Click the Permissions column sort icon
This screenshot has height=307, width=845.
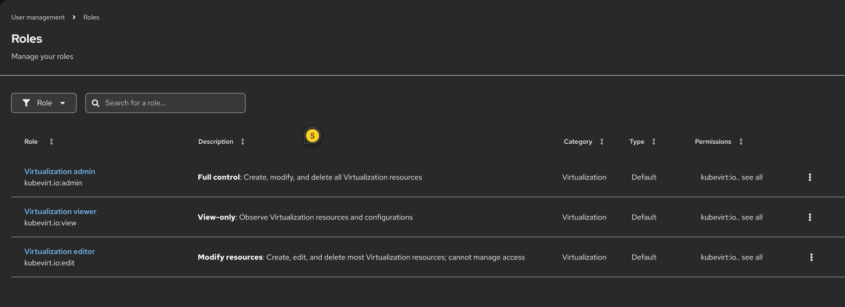(741, 142)
